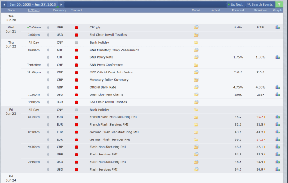Open graph for USD Flash Services PMI
Viewport: 288px width, 183px height.
point(277,169)
